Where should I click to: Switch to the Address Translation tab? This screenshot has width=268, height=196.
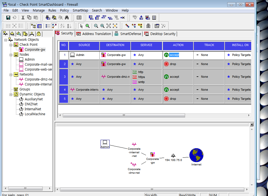point(94,34)
